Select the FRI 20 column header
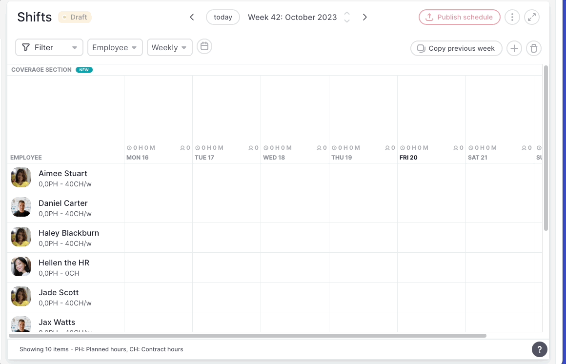 pyautogui.click(x=408, y=158)
